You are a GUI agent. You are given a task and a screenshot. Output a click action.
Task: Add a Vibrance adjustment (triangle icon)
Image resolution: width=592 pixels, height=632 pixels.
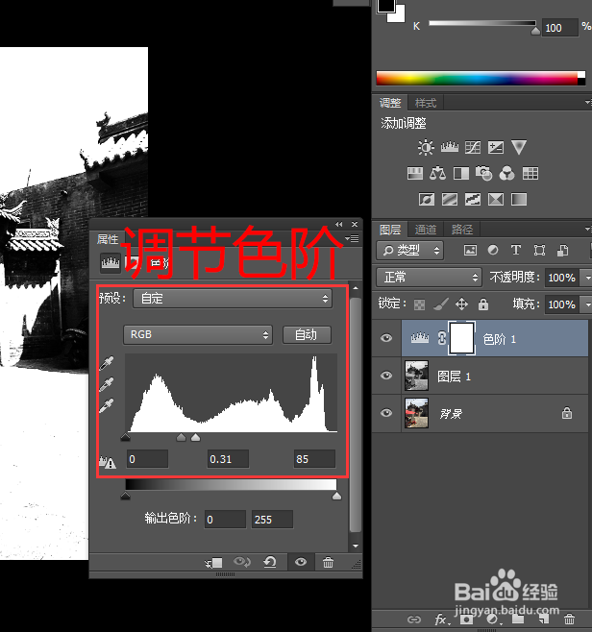[x=519, y=148]
